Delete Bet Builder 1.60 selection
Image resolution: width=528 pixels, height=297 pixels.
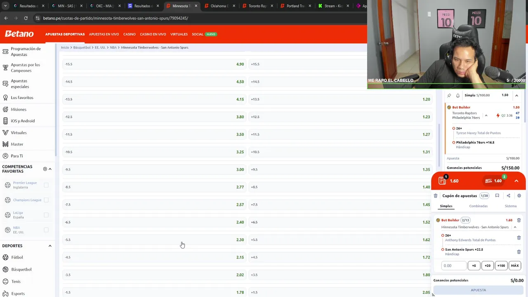tap(519, 220)
